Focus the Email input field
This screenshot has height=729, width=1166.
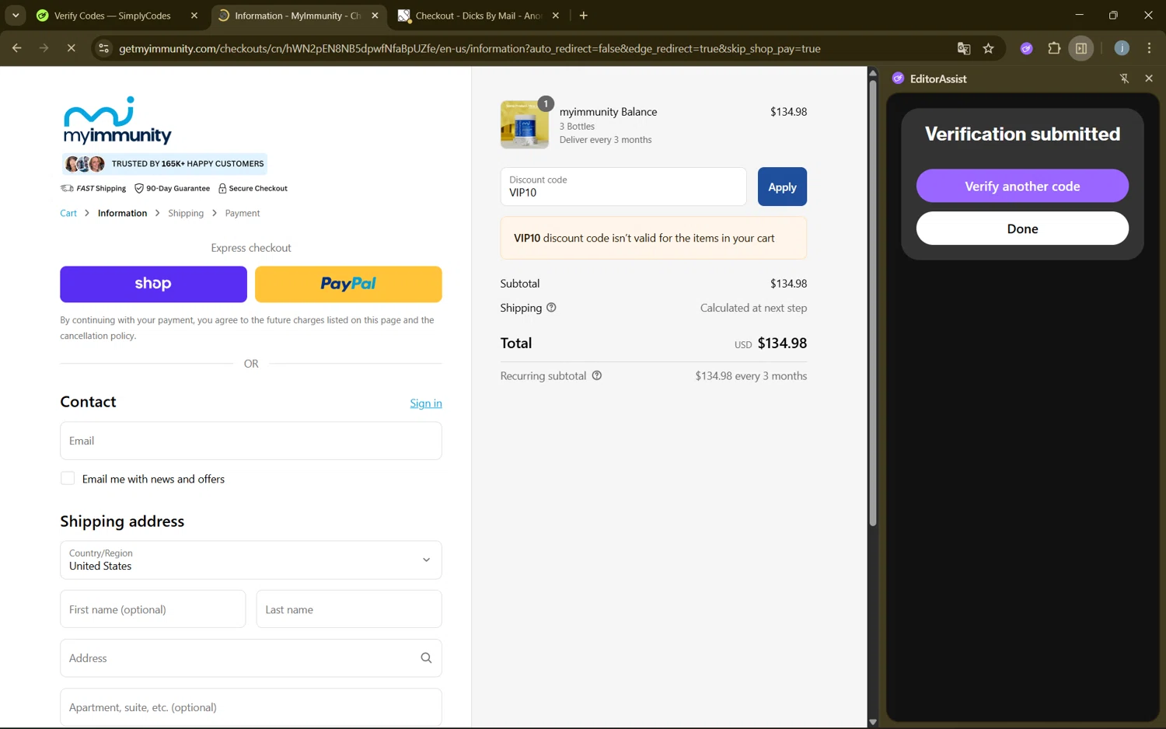coord(251,441)
